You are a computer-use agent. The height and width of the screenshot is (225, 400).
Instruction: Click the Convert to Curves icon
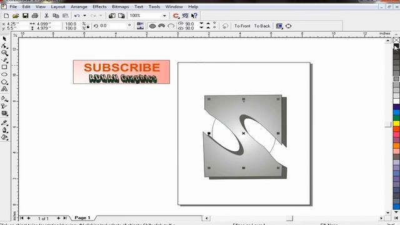(x=289, y=26)
